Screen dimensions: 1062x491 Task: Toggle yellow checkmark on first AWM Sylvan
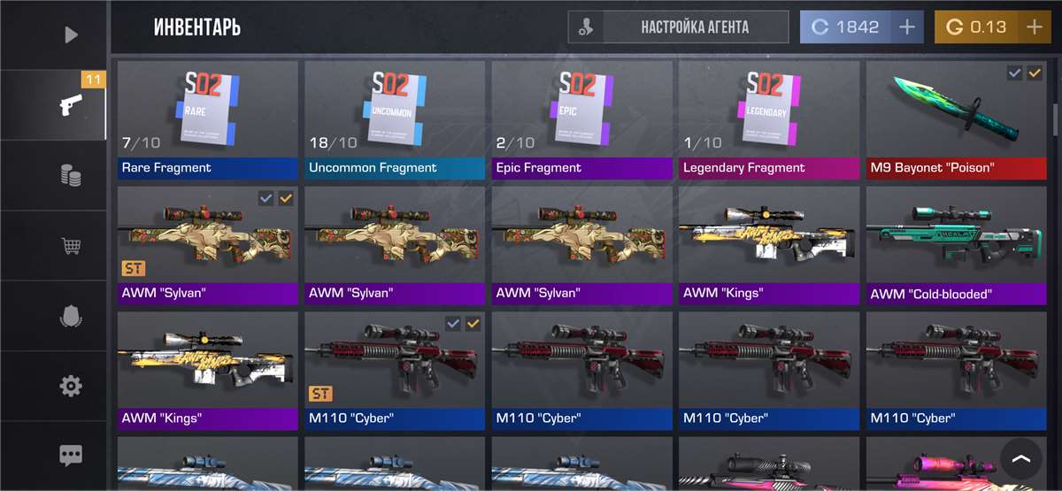pos(286,199)
